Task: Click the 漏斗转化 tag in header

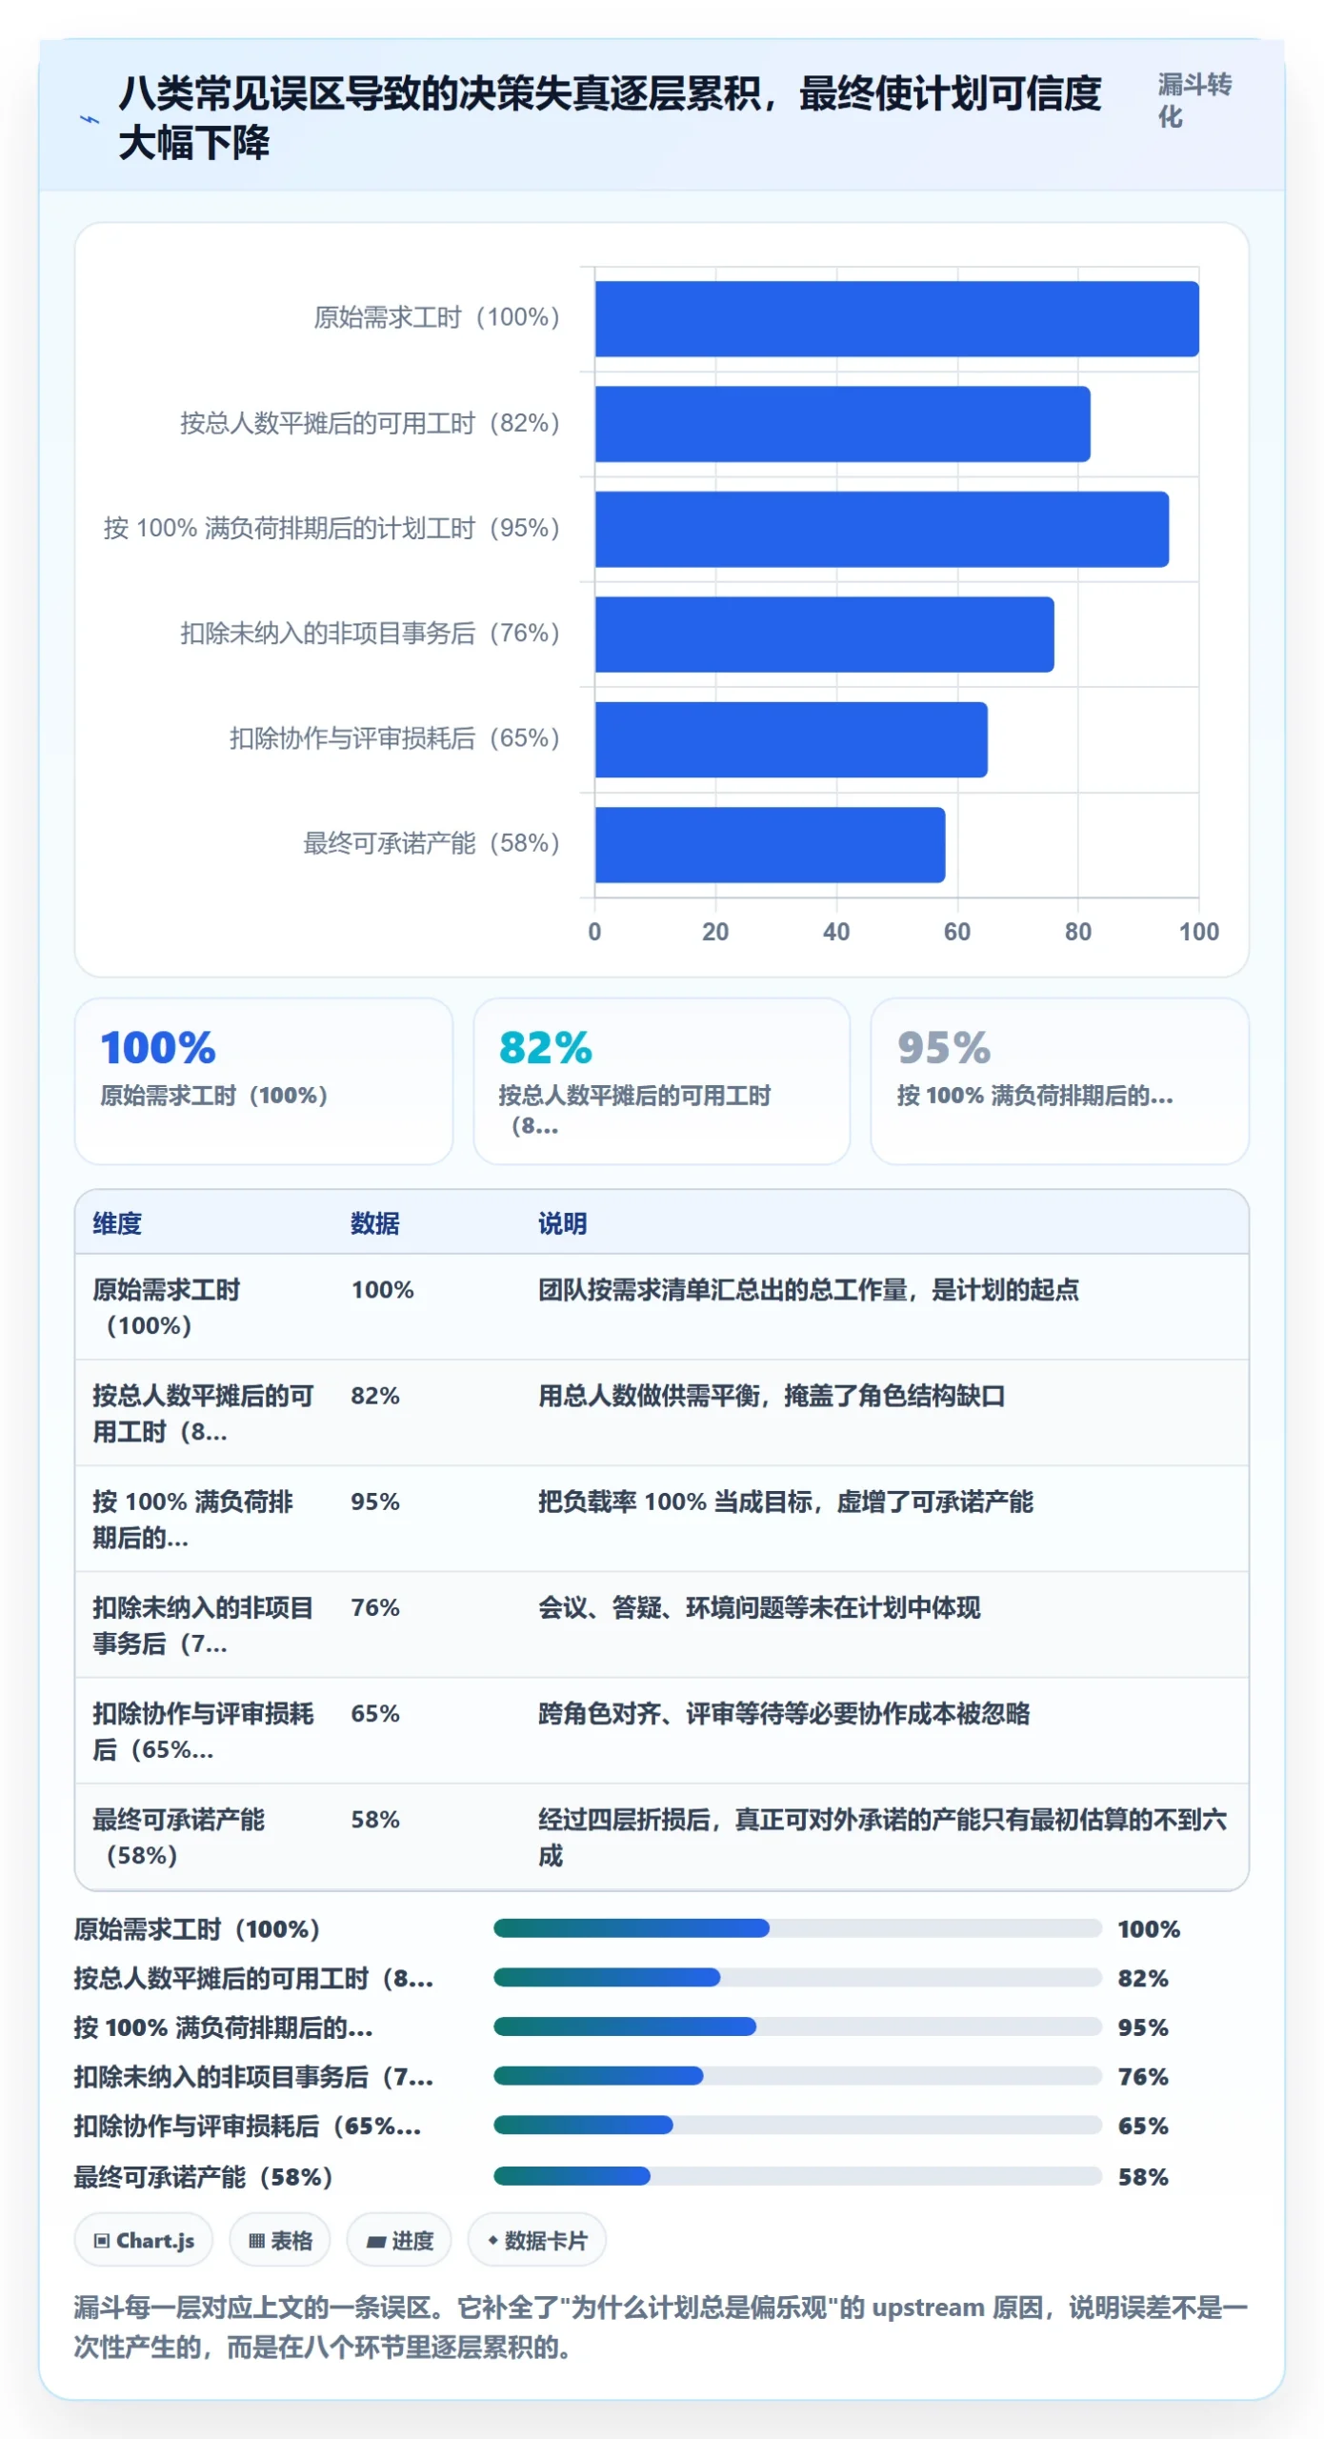Action: pos(1194,100)
